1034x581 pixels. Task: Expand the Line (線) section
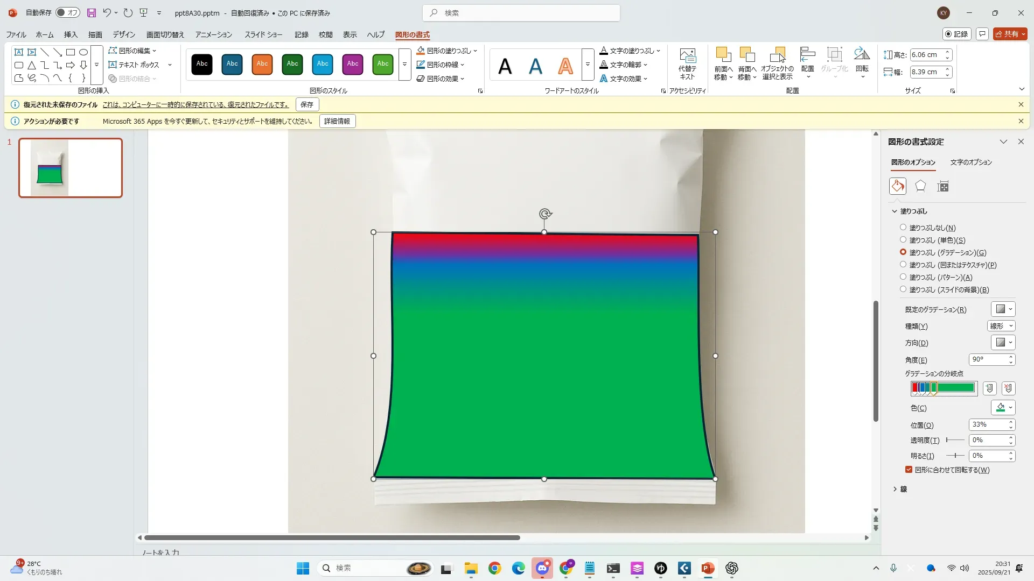pyautogui.click(x=900, y=489)
